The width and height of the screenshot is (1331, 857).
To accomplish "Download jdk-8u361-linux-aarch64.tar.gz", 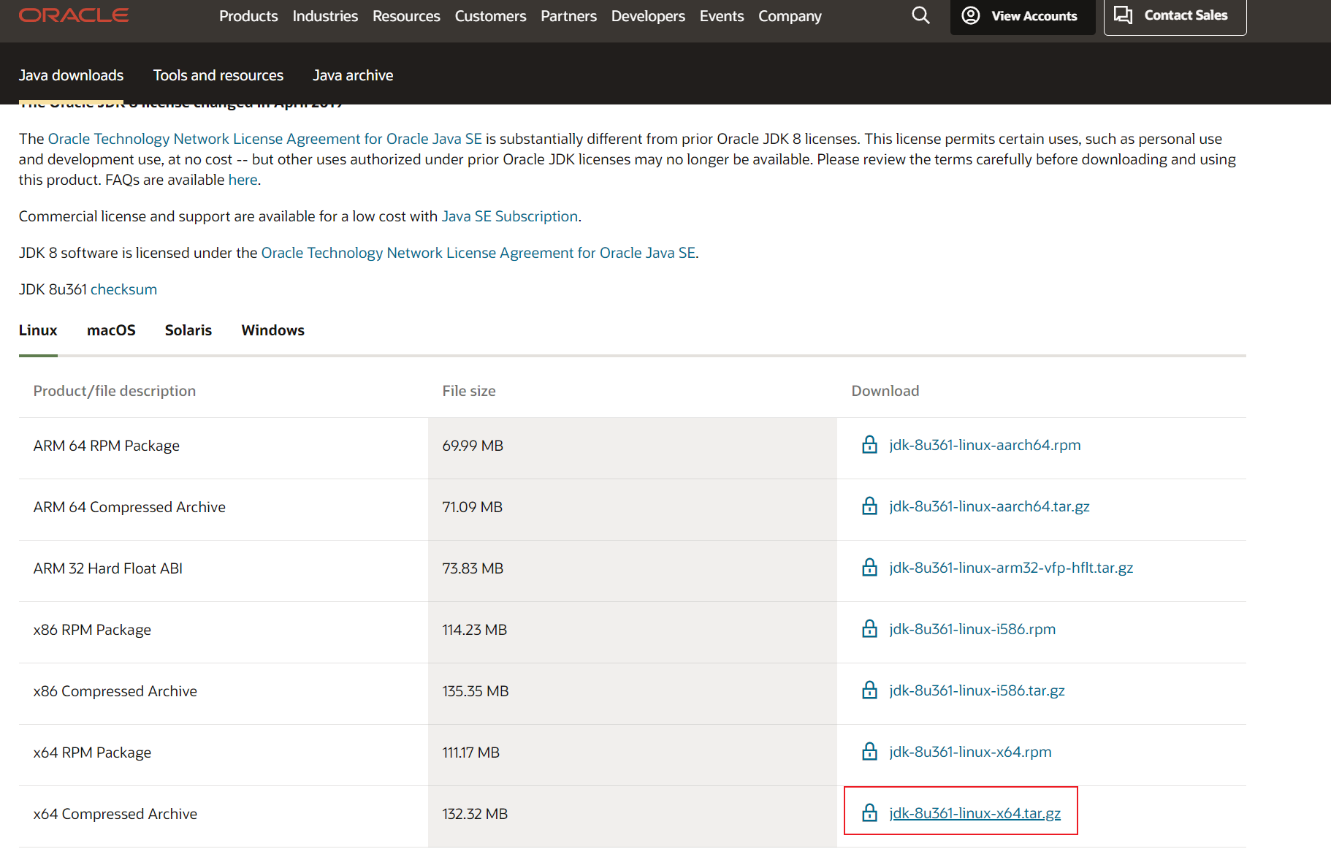I will (989, 506).
